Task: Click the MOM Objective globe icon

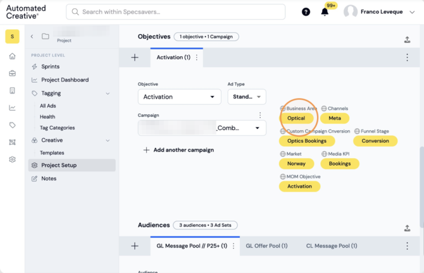Action: click(283, 176)
